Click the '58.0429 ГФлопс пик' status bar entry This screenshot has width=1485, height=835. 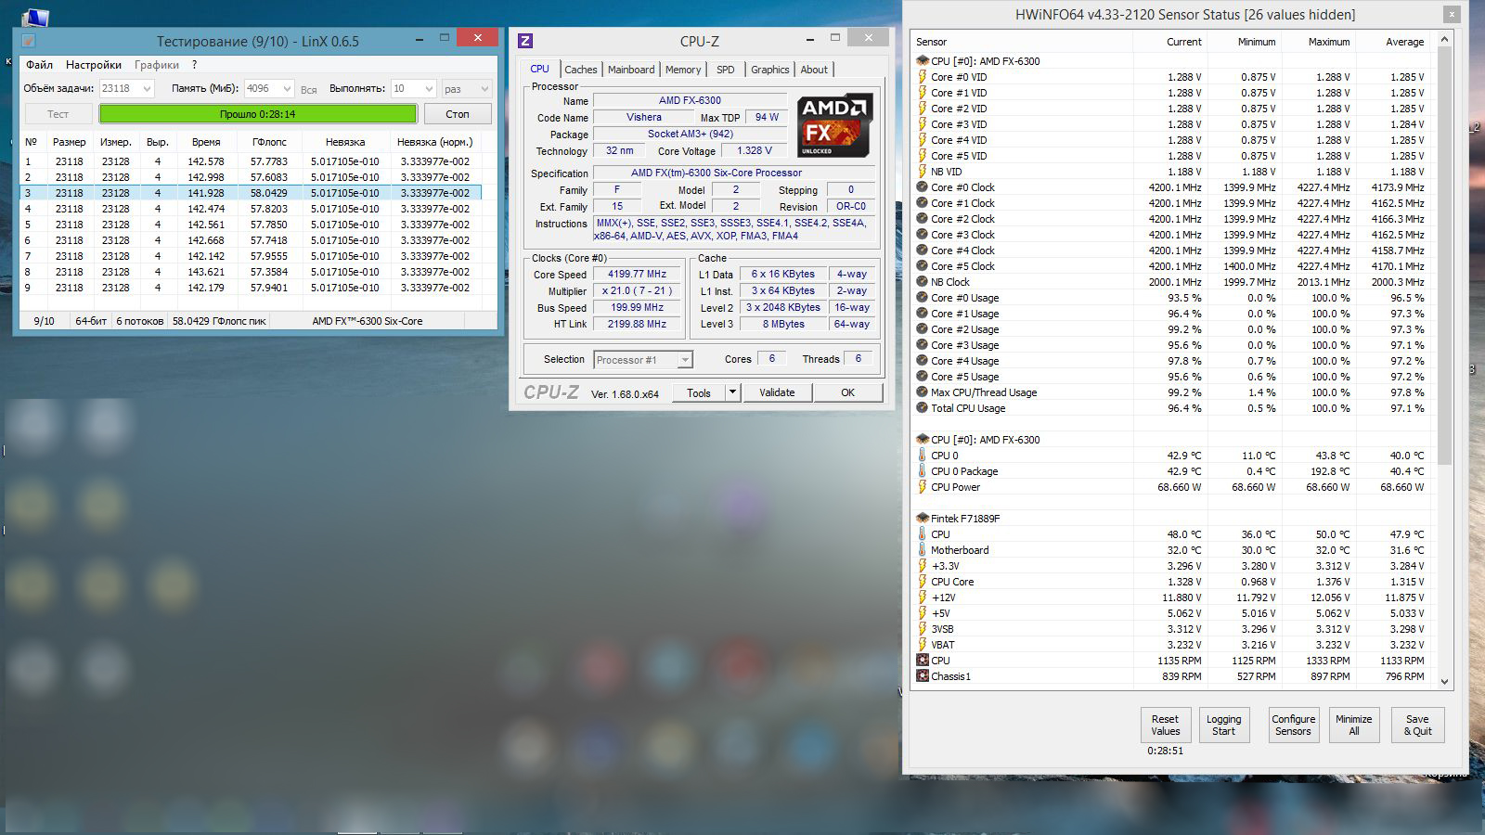click(219, 321)
